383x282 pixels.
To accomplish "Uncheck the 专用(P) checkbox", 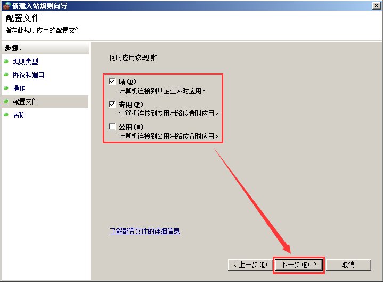I will coord(112,104).
